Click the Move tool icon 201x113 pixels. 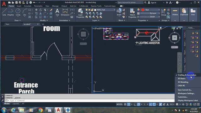pyautogui.click(x=36, y=10)
